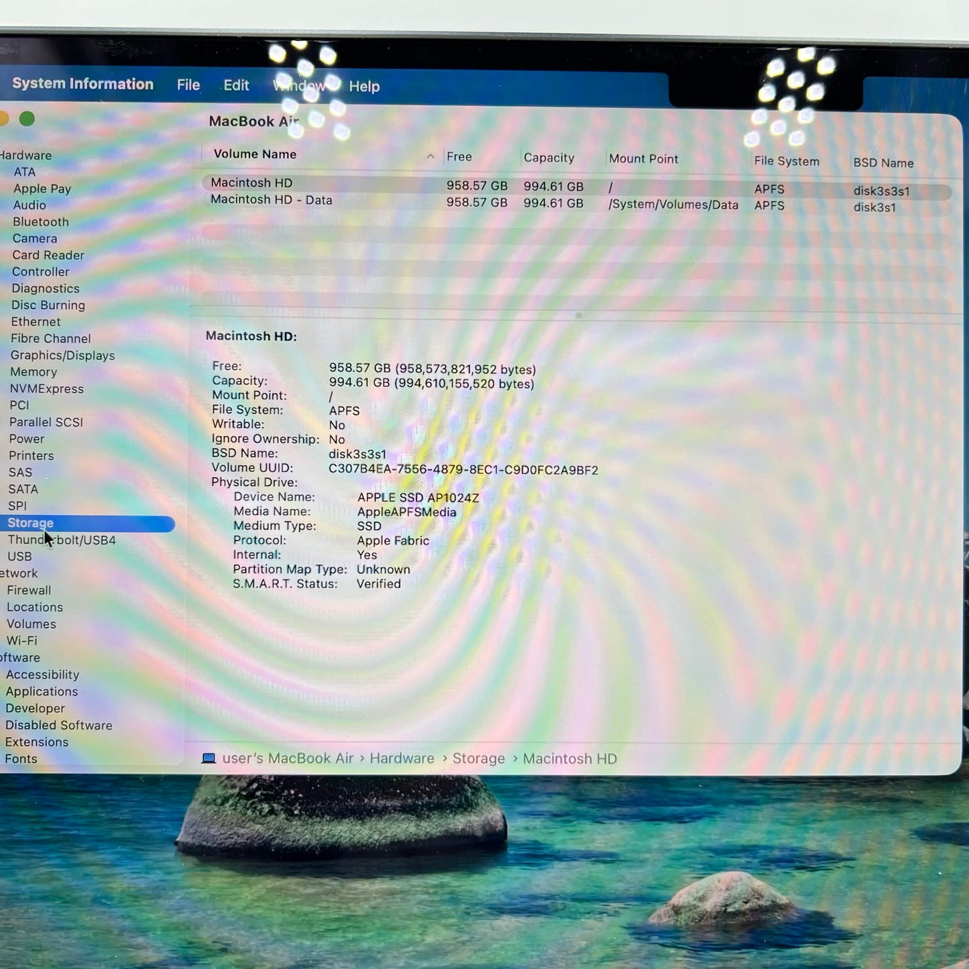Select the Macintosh HD volume row
This screenshot has width=969, height=969.
coord(577,186)
